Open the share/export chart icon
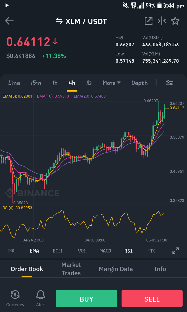Viewport: 187px width, 312px height. click(149, 21)
